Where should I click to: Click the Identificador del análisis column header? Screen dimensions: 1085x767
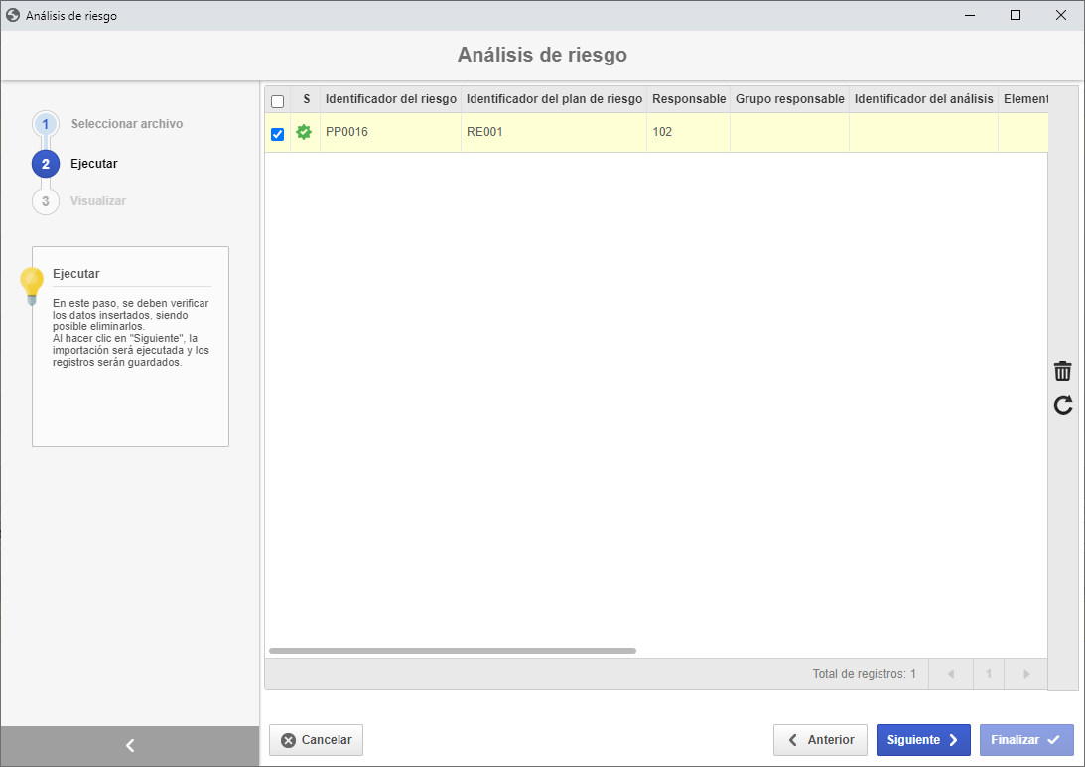924,99
